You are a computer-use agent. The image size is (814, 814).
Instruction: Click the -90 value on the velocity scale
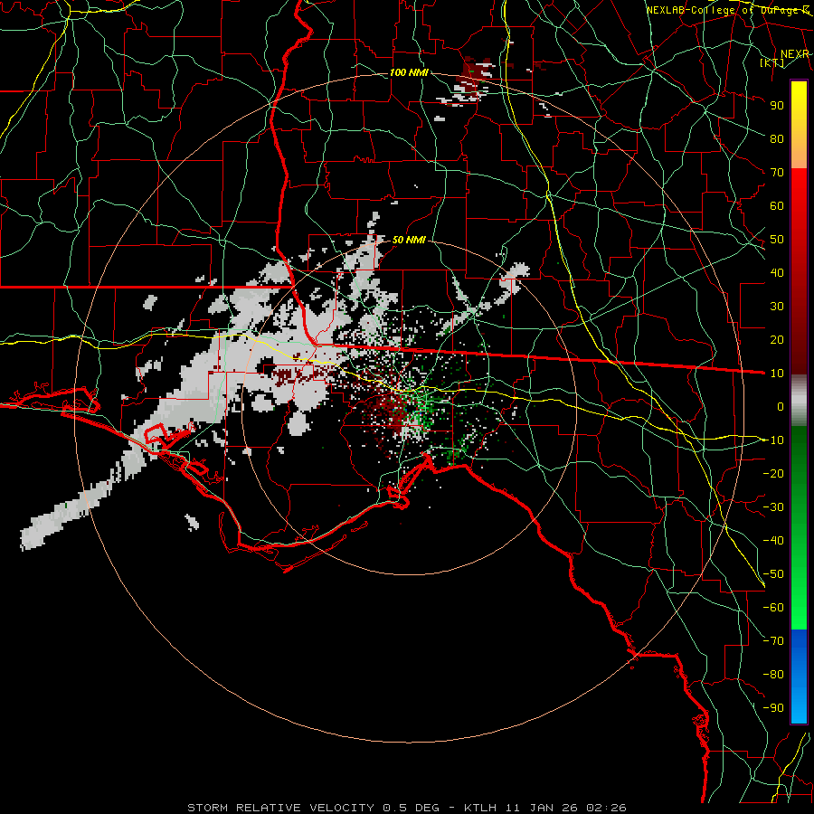point(773,708)
